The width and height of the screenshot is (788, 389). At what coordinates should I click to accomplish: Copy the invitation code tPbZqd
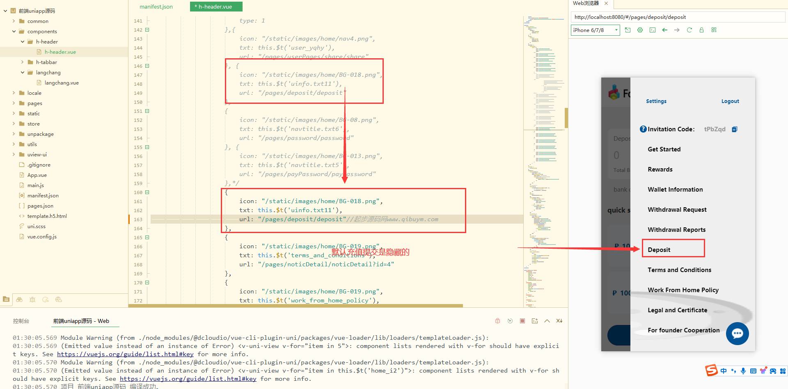(734, 129)
